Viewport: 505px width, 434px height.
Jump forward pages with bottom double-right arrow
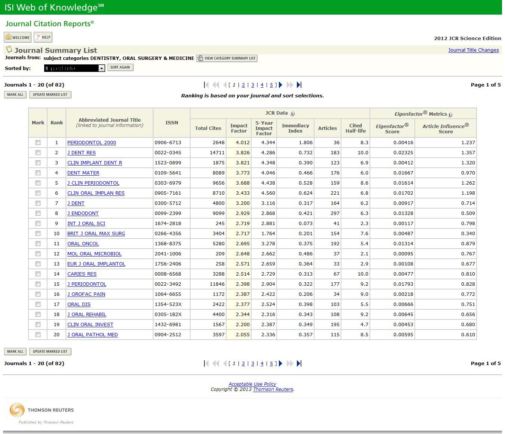[290, 363]
